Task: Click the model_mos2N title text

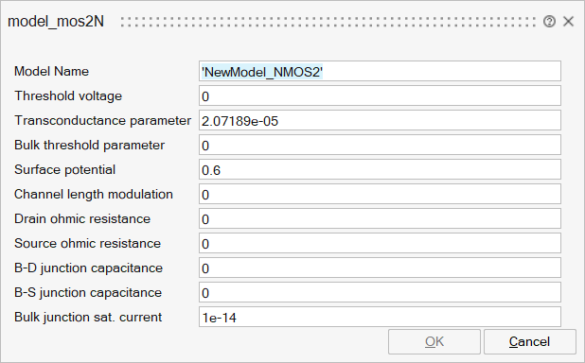Action: 56,22
